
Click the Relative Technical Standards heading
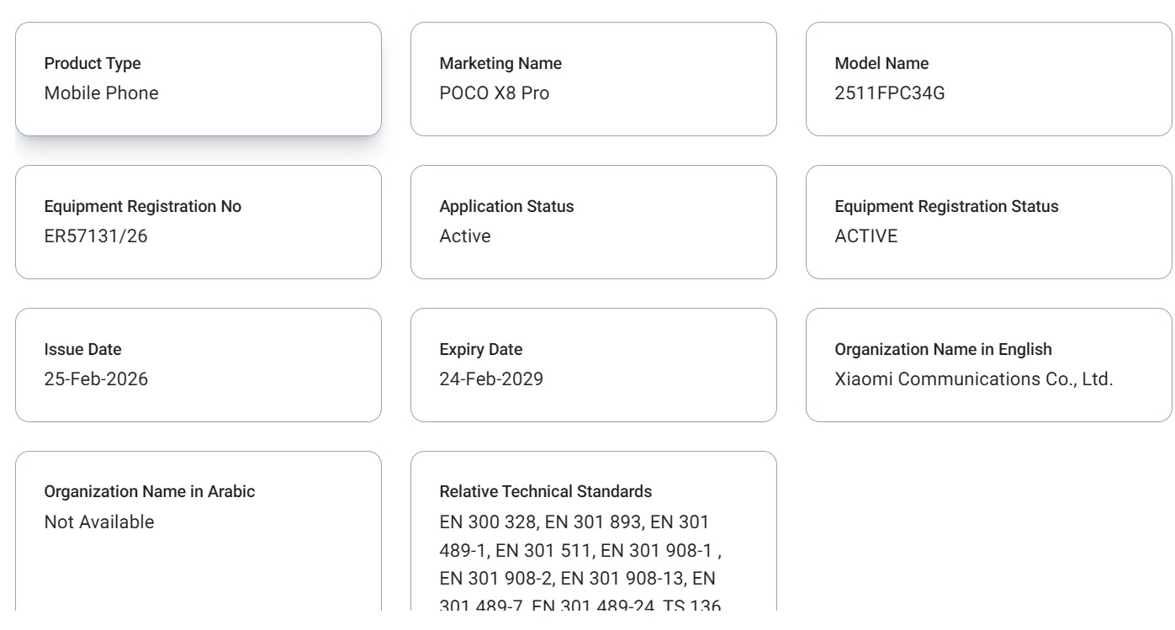pyautogui.click(x=545, y=491)
